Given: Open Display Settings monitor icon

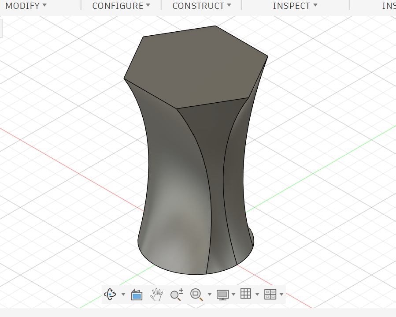Looking at the screenshot, I should click(222, 295).
